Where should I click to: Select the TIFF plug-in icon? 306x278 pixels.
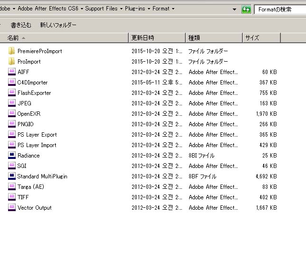(x=12, y=197)
